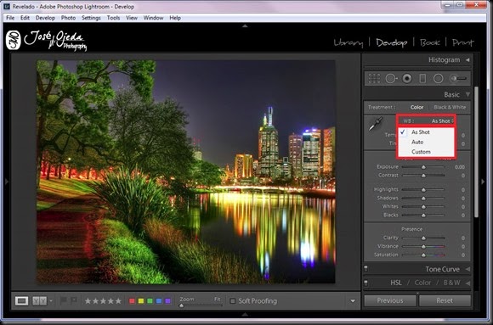Hide the right panel group
This screenshot has height=325, width=493.
(484, 182)
